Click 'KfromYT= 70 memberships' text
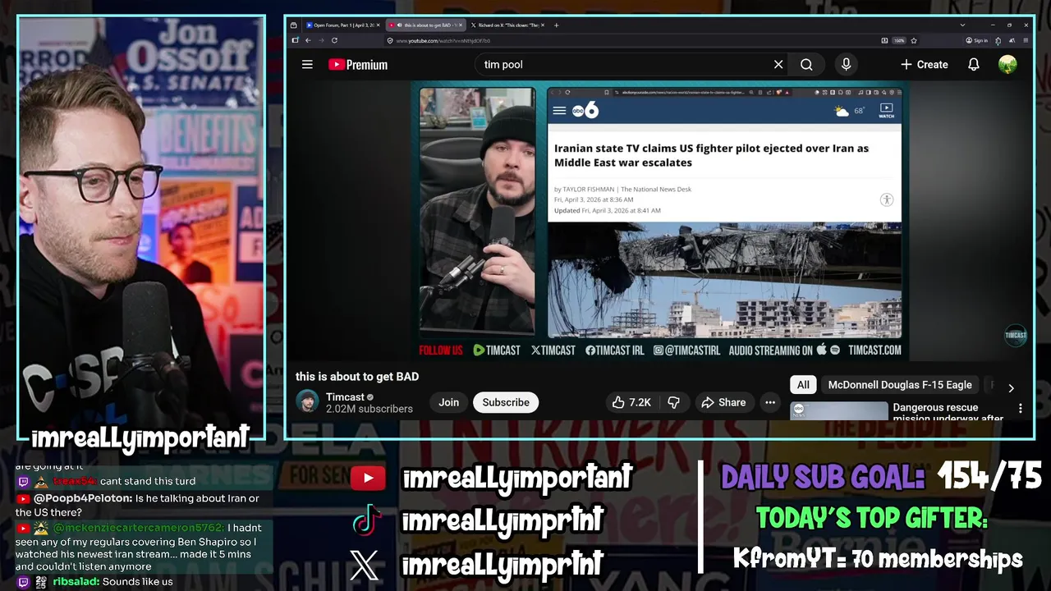1051x591 pixels. pos(877,559)
